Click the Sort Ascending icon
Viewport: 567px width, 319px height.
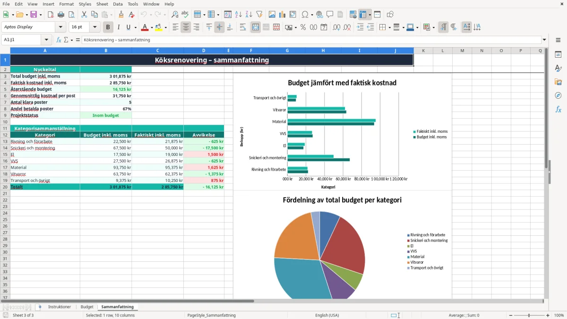pos(239,15)
